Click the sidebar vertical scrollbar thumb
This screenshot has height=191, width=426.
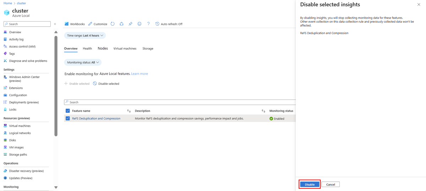(x=56, y=86)
